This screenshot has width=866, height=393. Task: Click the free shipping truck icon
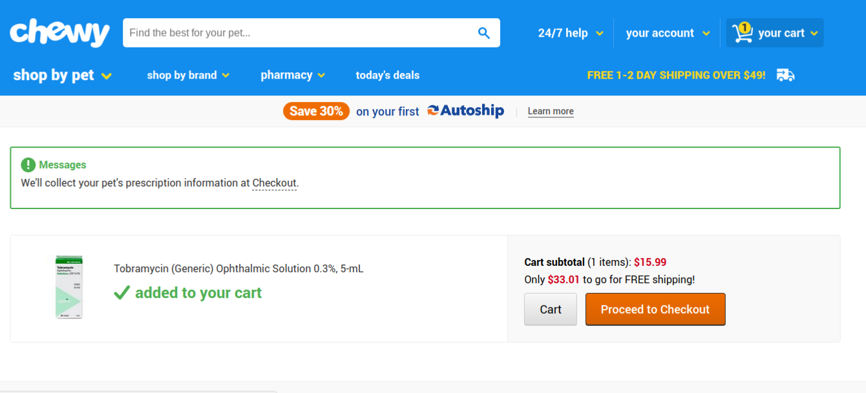(x=785, y=75)
